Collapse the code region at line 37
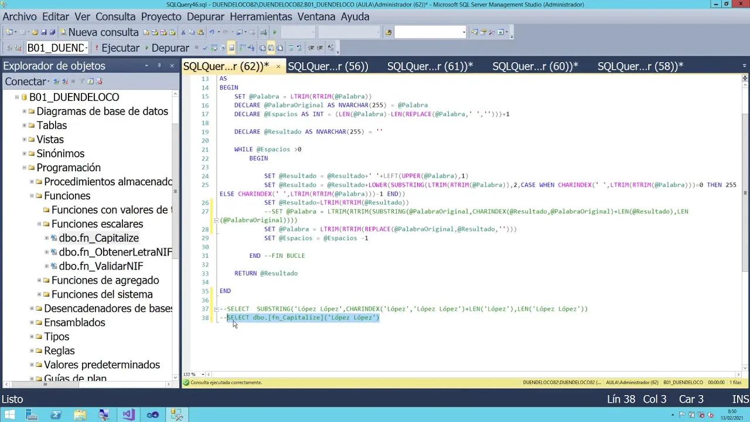The width and height of the screenshot is (750, 422). [x=216, y=309]
